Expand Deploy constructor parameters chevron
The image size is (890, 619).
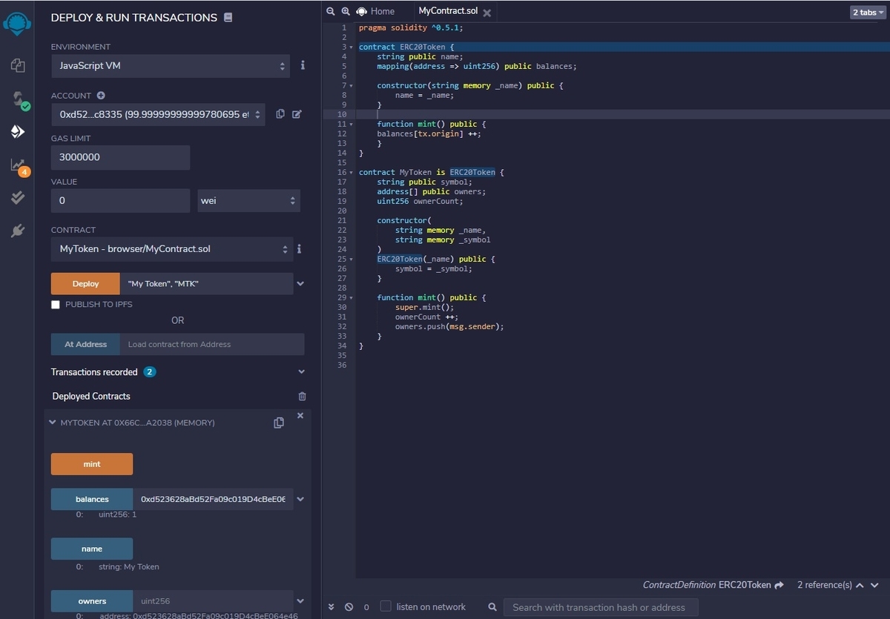[300, 284]
